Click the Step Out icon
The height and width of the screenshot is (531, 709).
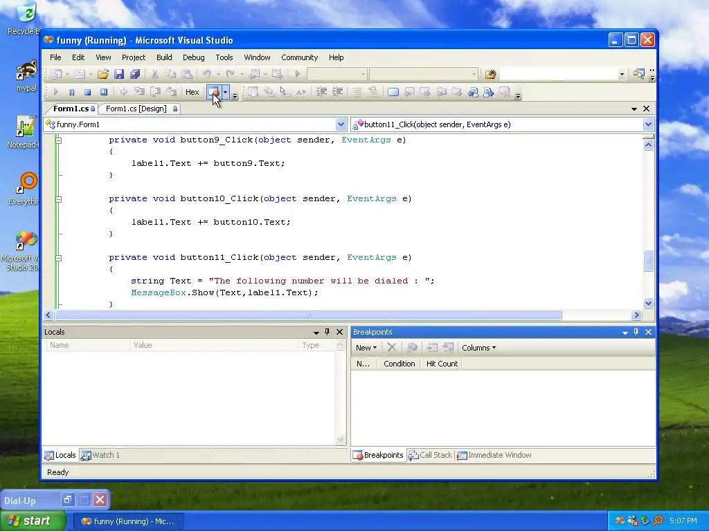pyautogui.click(x=172, y=92)
